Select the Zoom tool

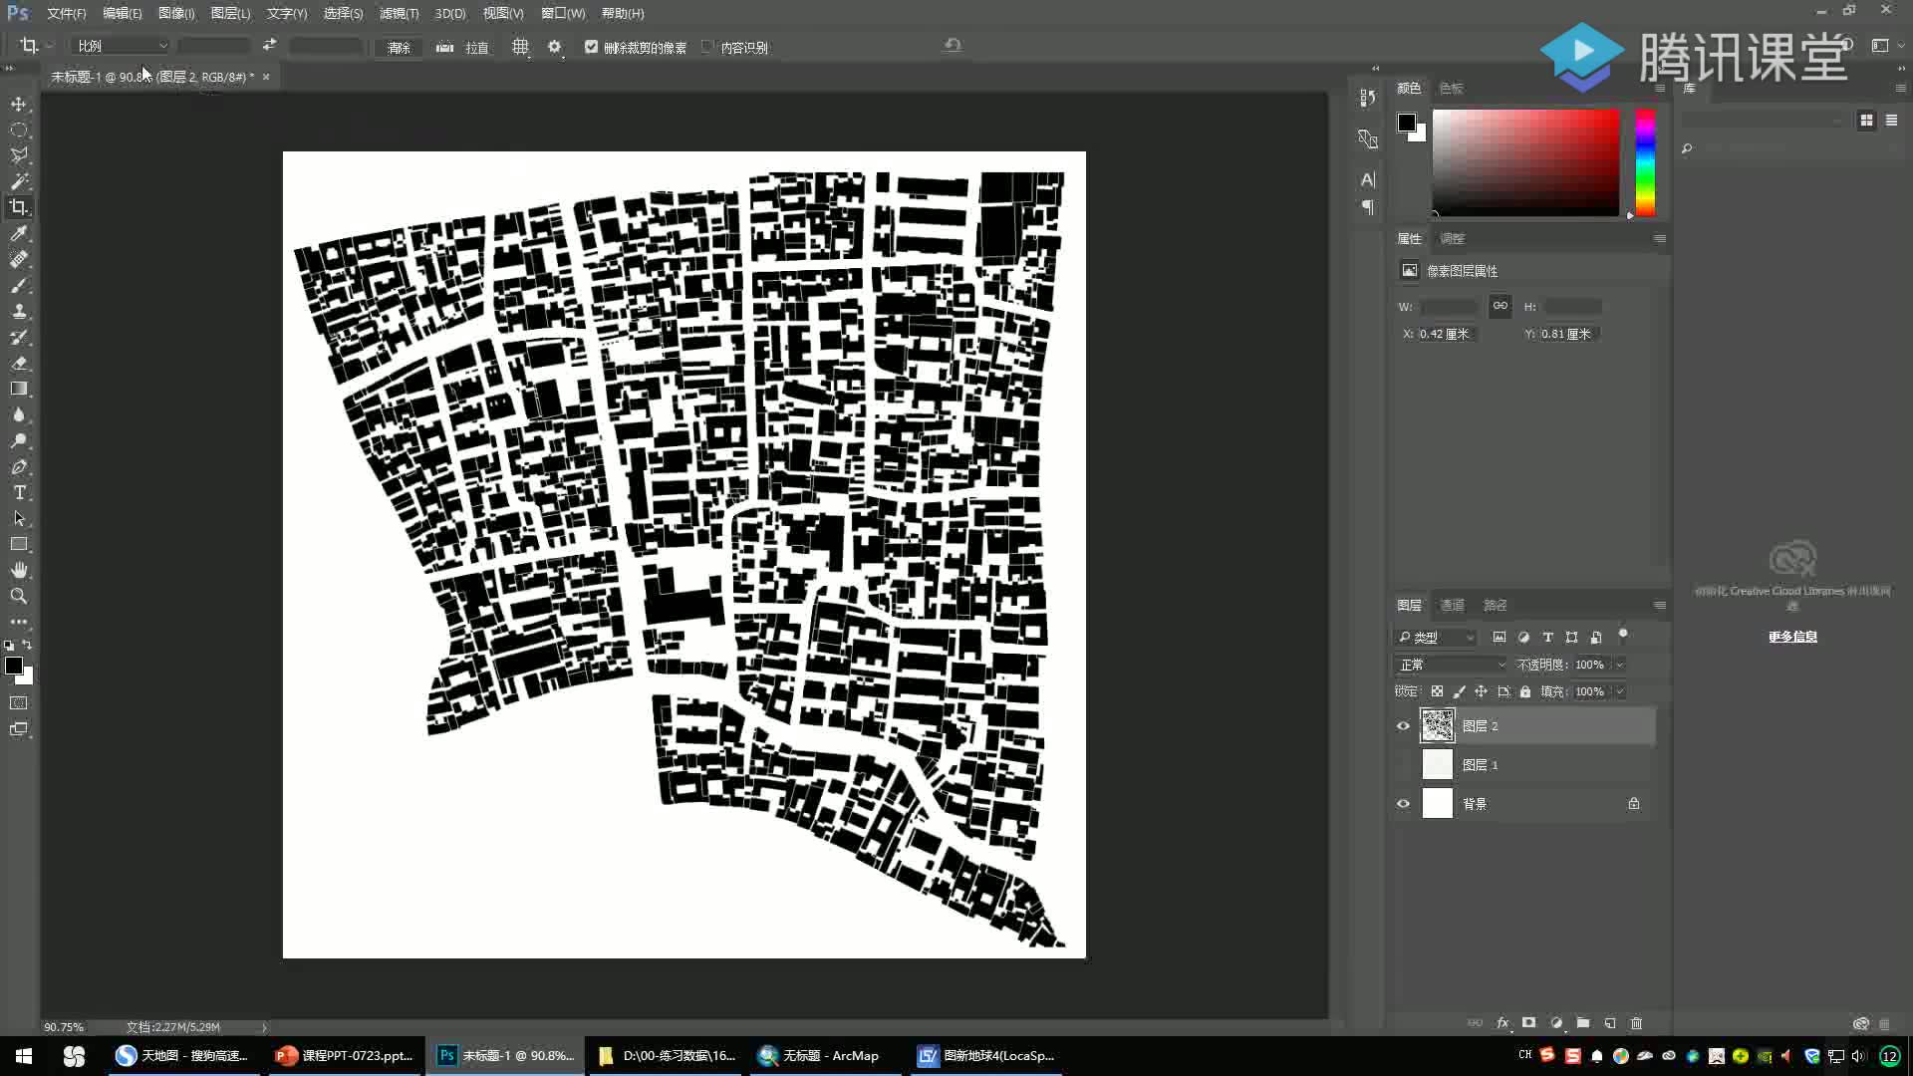click(19, 596)
